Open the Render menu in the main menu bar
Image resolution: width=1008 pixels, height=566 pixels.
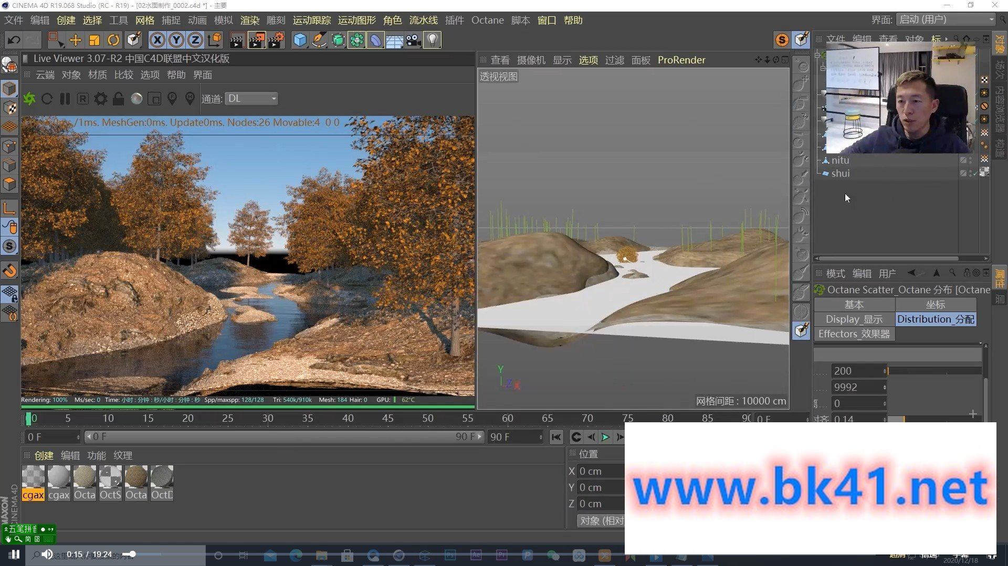(x=250, y=20)
